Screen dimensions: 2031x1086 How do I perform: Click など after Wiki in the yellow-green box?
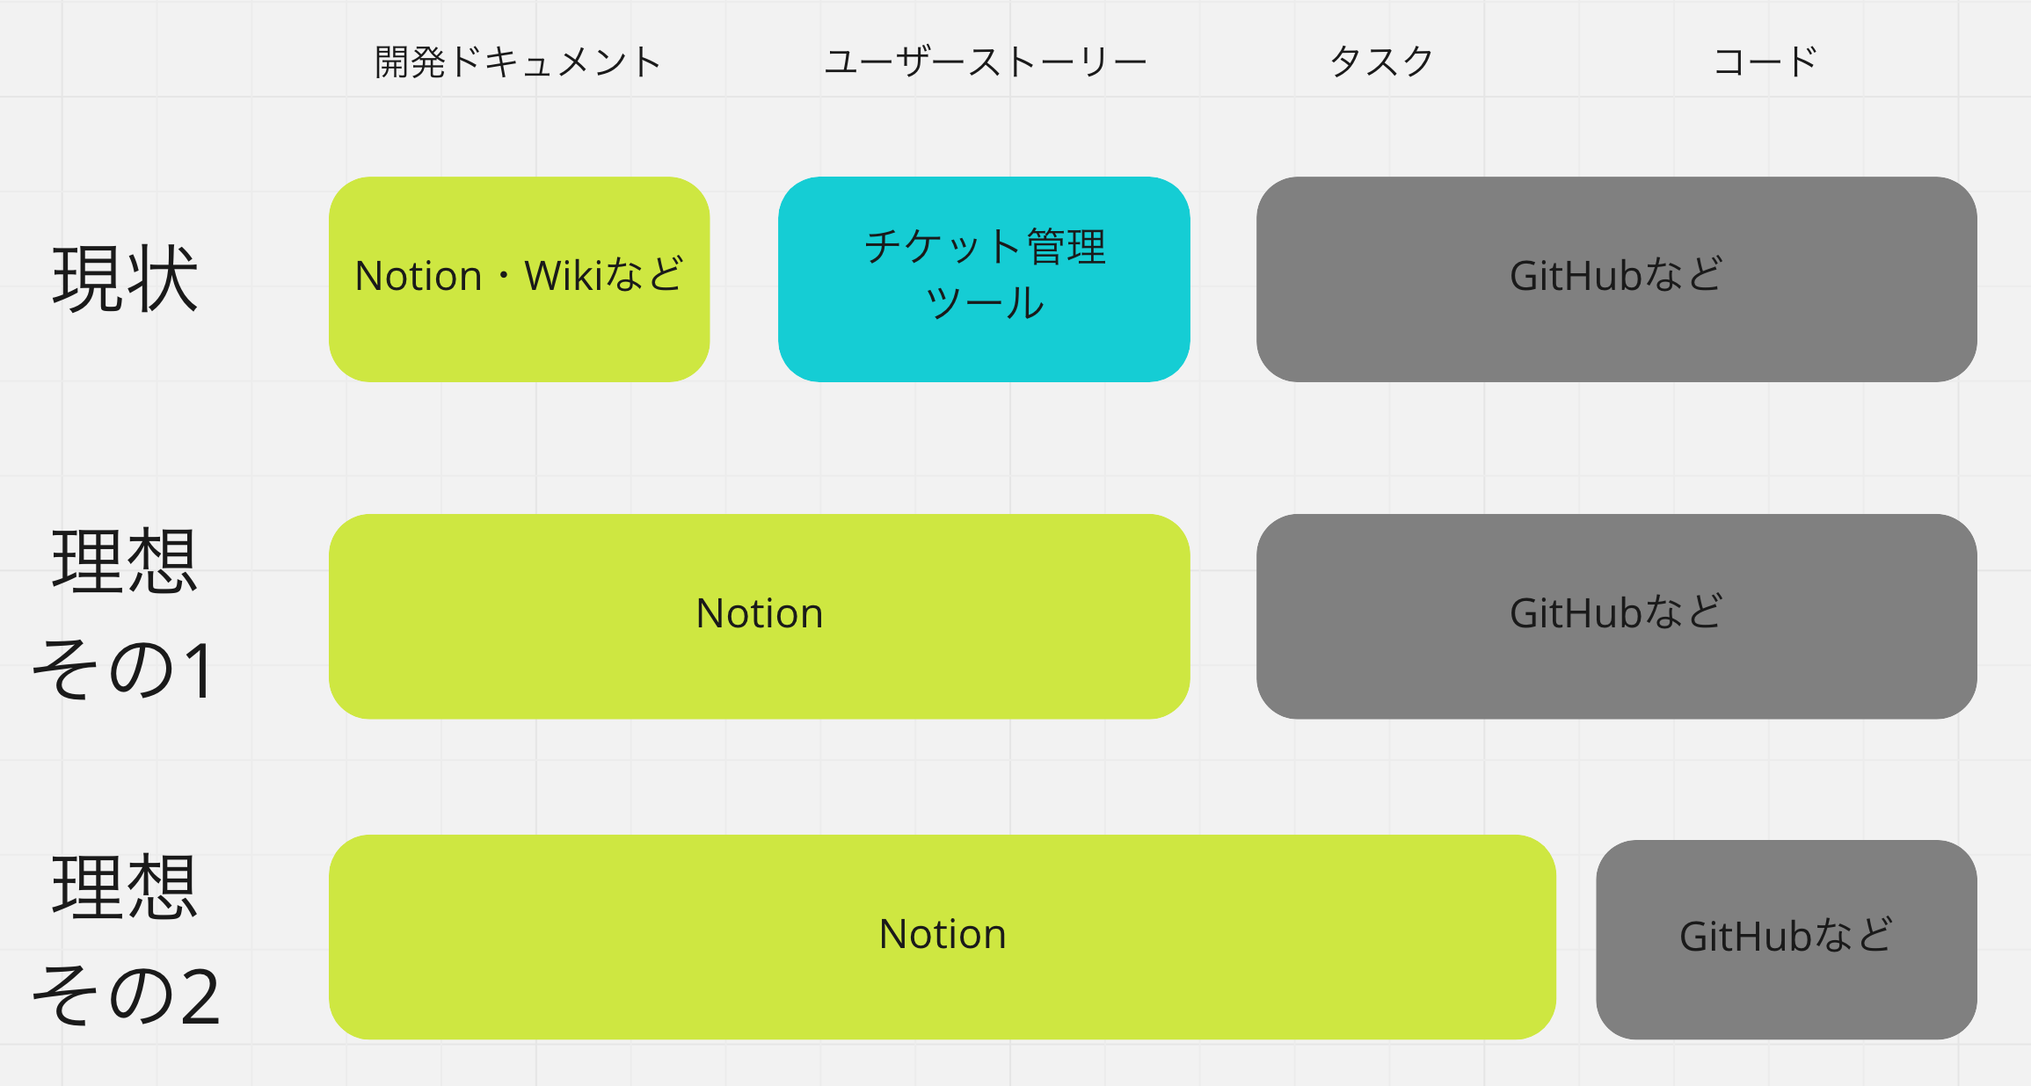[x=644, y=276]
